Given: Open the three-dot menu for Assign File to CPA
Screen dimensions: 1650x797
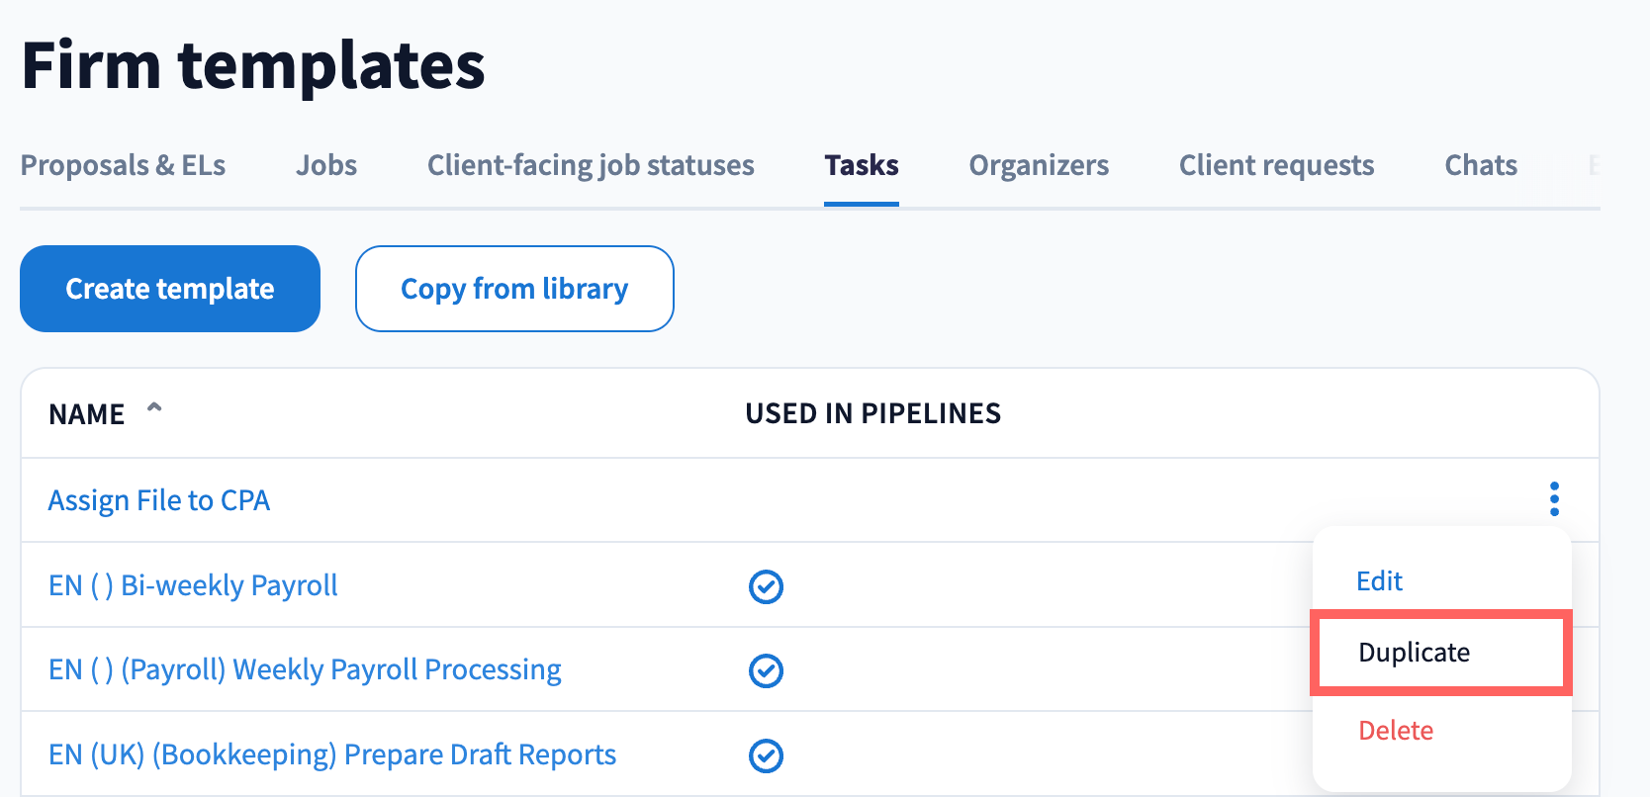Looking at the screenshot, I should pyautogui.click(x=1554, y=499).
